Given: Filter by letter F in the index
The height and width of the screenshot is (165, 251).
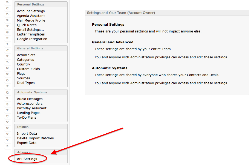Looking at the screenshot, I should [7, 26].
